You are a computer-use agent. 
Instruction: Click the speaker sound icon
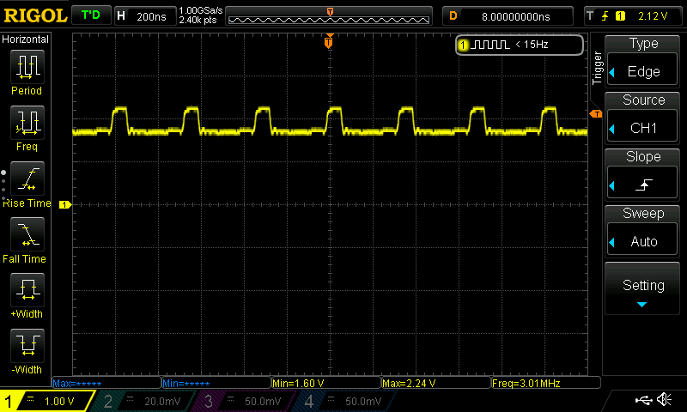[x=664, y=400]
